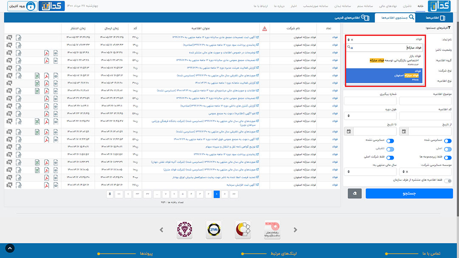The image size is (459, 258).
Task: Open attachment icon in 'توزیع گواهی نامه' row
Action: pyautogui.click(x=18, y=147)
